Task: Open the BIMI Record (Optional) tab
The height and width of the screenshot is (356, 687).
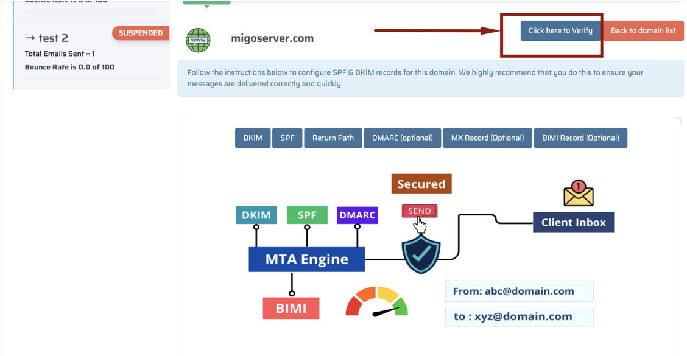Action: coord(580,138)
